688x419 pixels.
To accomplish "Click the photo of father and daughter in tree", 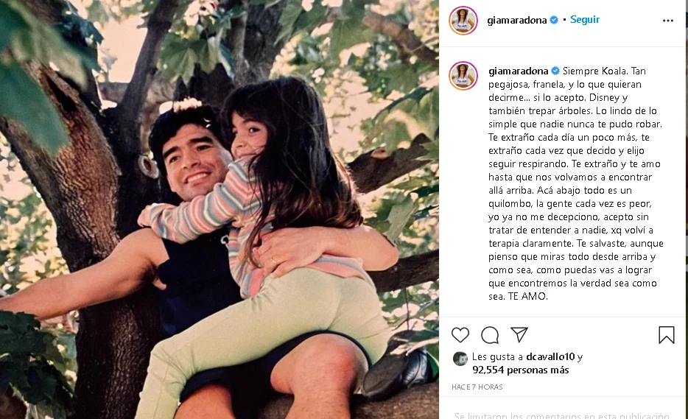I will pyautogui.click(x=220, y=210).
